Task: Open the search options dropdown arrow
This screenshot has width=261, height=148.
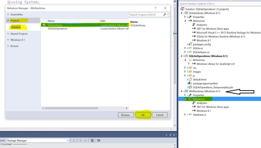Action: pyautogui.click(x=168, y=15)
